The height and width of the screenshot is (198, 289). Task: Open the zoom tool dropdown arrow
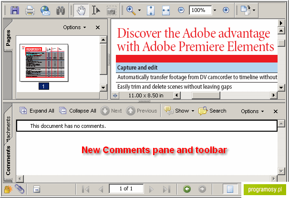tap(140, 10)
